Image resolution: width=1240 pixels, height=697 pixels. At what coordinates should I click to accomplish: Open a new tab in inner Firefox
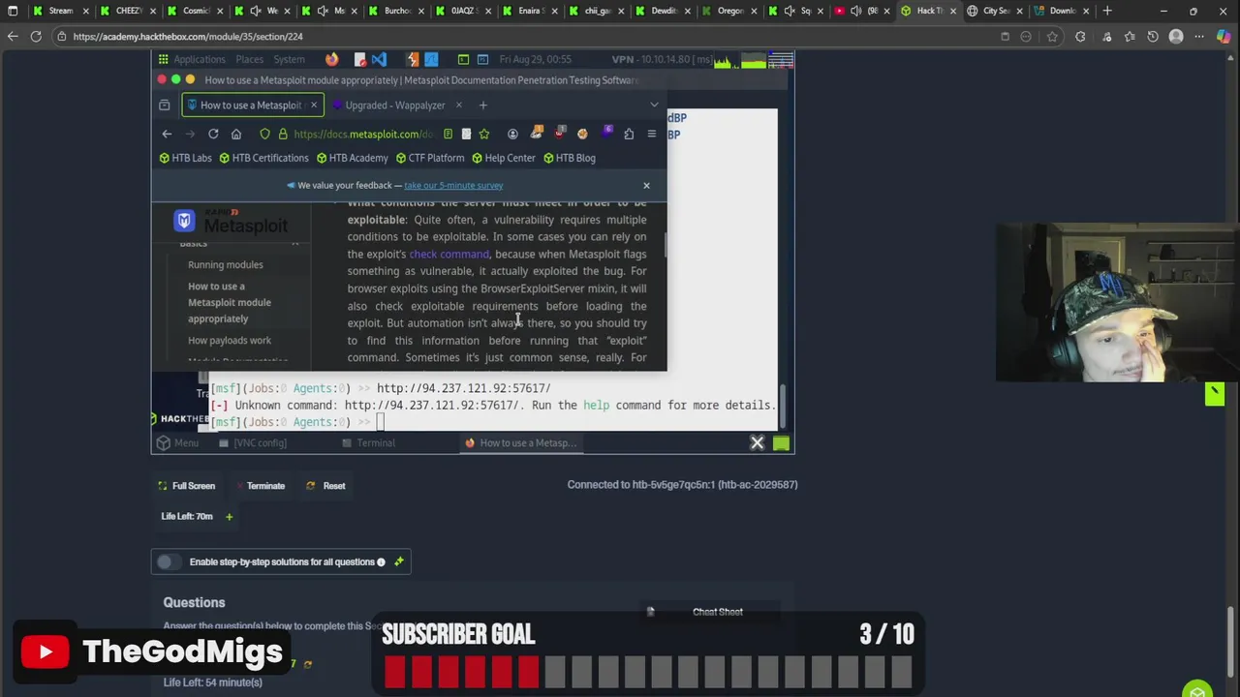[483, 105]
